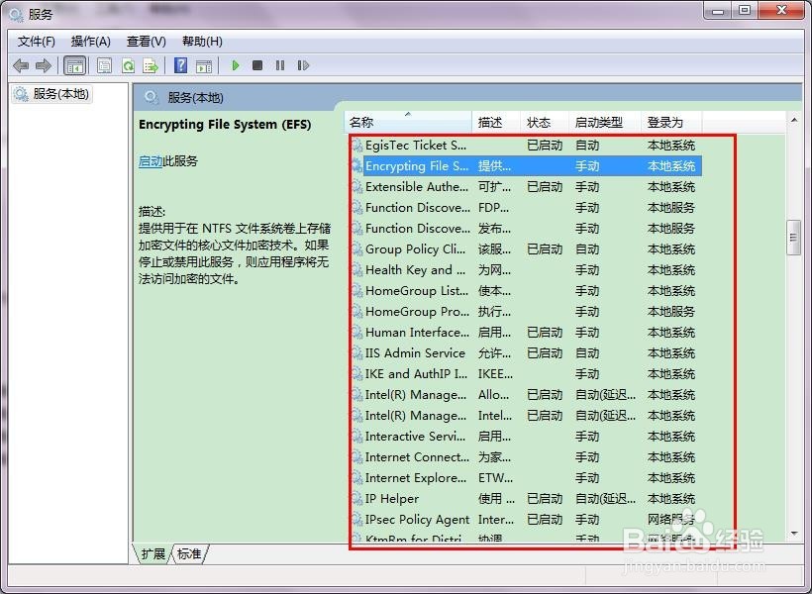
Task: Click the Refresh toolbar icon
Action: (128, 65)
